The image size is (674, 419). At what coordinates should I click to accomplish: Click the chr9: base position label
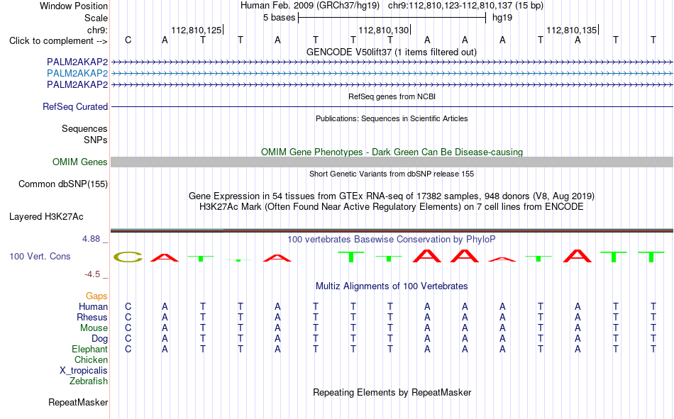(97, 30)
